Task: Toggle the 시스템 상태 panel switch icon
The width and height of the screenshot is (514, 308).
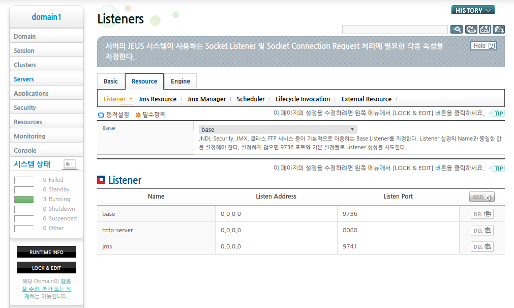Action: [70, 164]
